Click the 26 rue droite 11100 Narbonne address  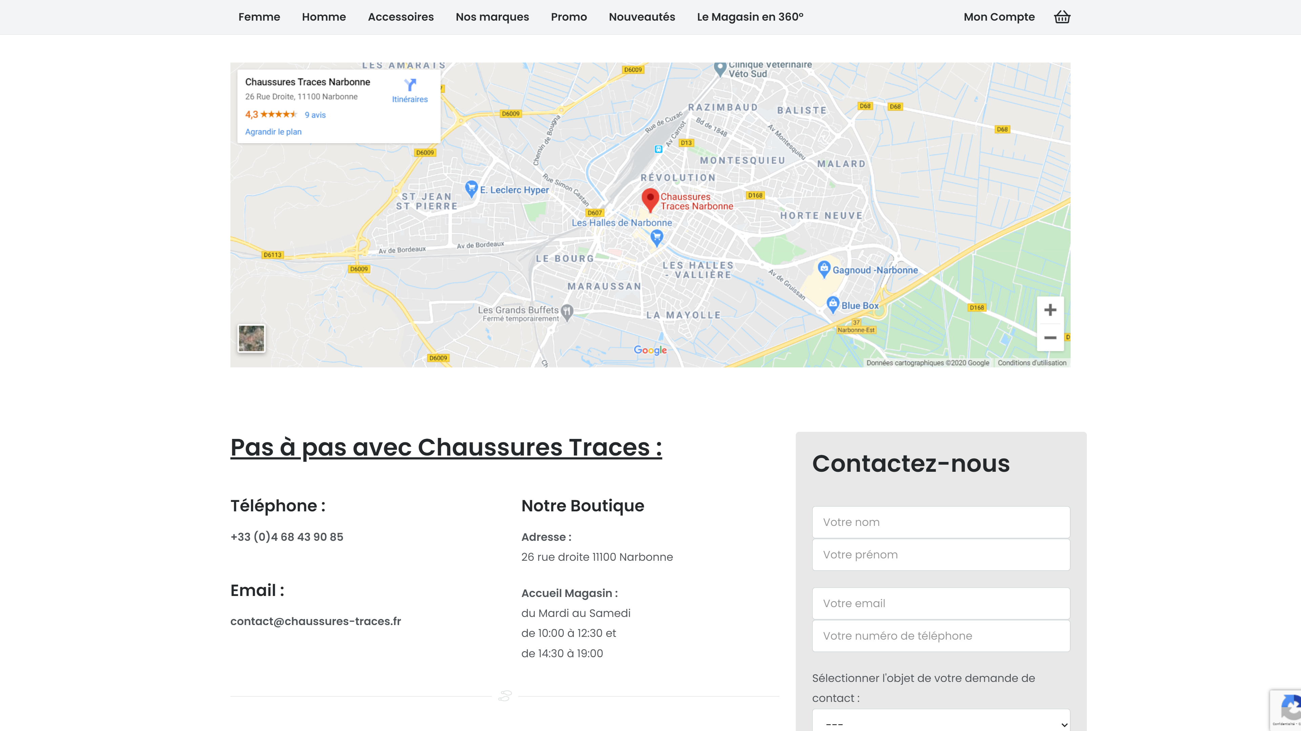[x=597, y=557]
